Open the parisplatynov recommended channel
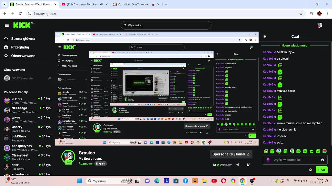The width and height of the screenshot is (332, 186). pyautogui.click(x=27, y=148)
